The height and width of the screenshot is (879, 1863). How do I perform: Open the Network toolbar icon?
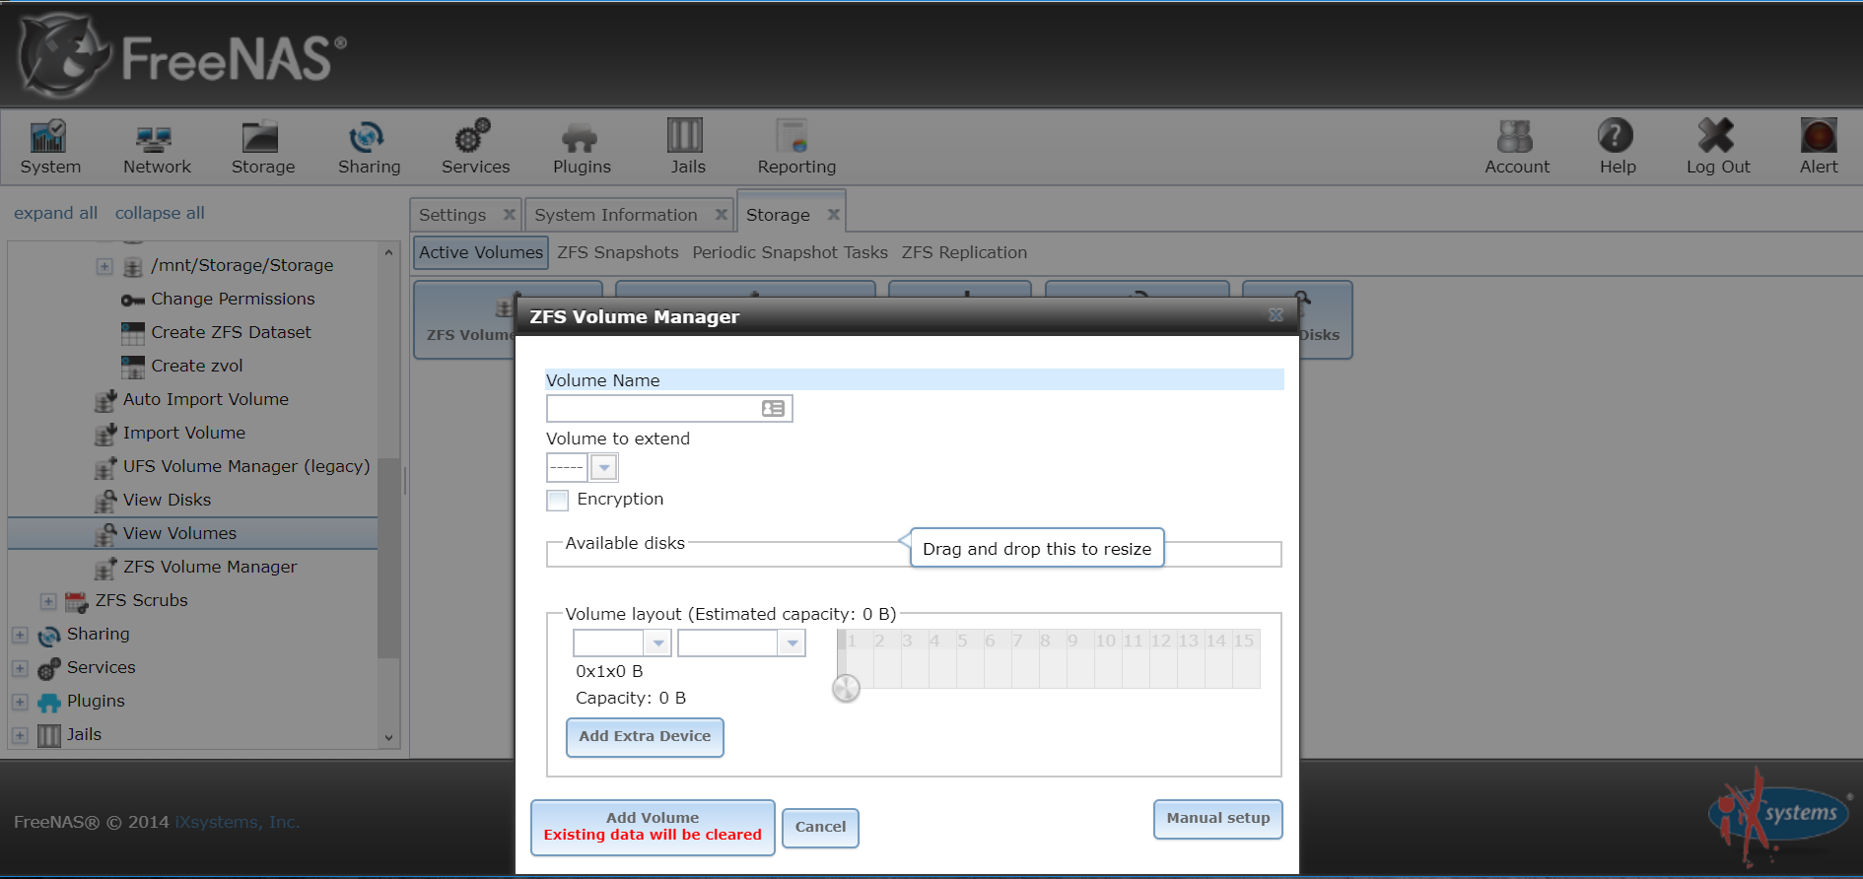click(x=156, y=137)
